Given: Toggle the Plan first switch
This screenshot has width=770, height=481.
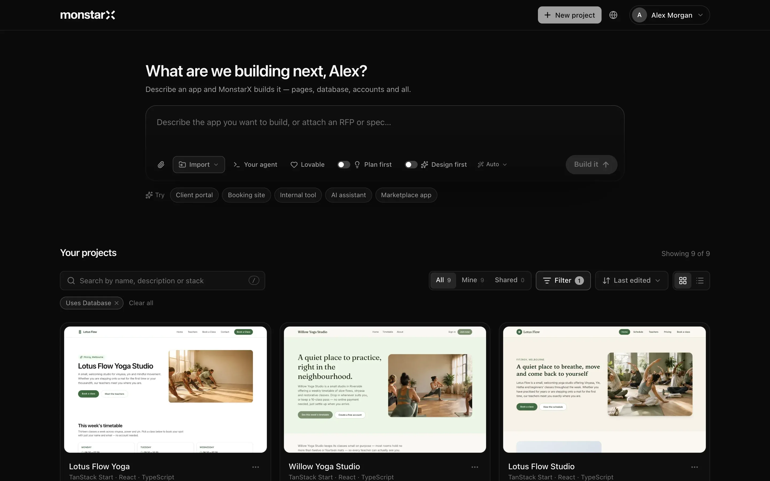Looking at the screenshot, I should 344,164.
